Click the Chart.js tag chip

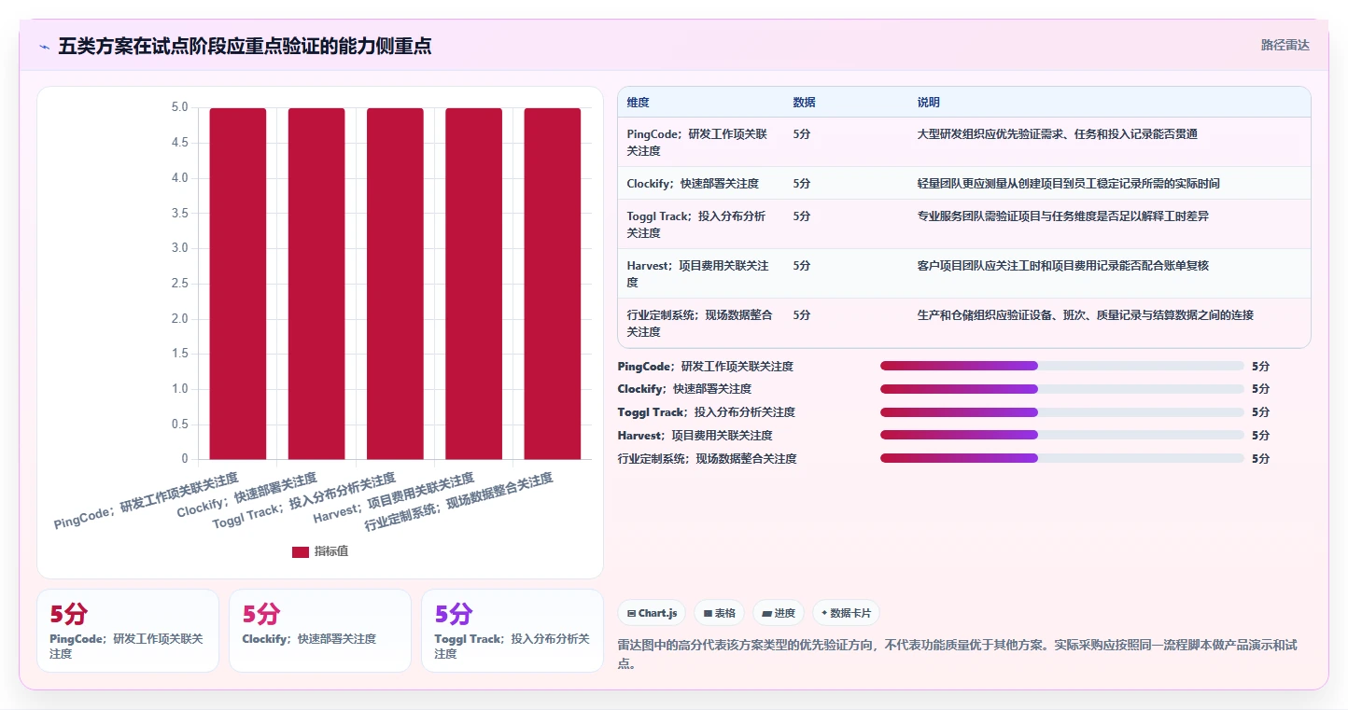[x=652, y=613]
